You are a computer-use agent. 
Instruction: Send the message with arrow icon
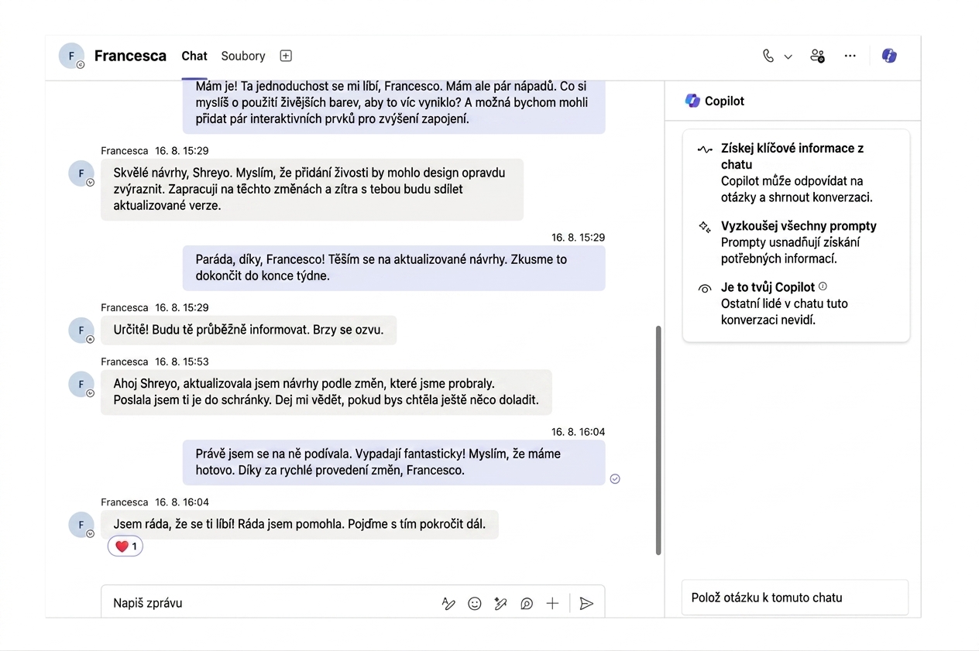pyautogui.click(x=586, y=604)
